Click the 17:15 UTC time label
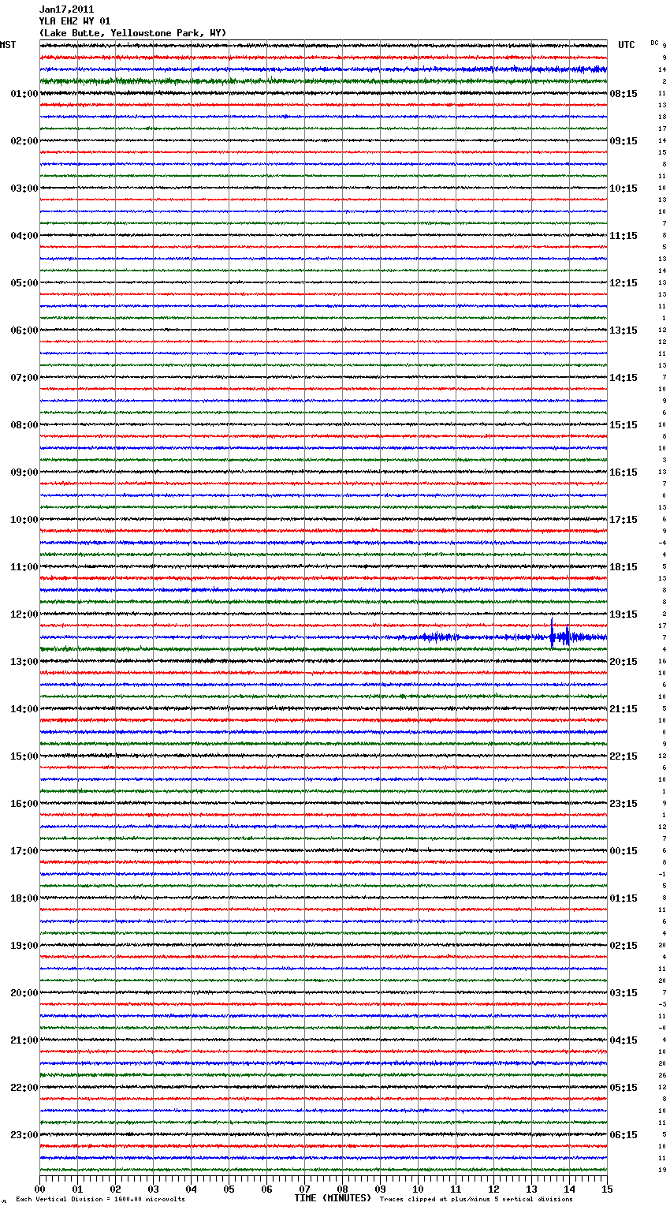Viewport: 670px width, 1210px height. pos(623,520)
